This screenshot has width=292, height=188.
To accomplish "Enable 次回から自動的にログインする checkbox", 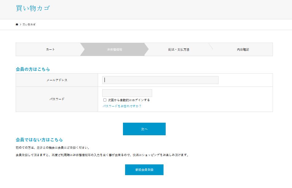I will (105, 100).
